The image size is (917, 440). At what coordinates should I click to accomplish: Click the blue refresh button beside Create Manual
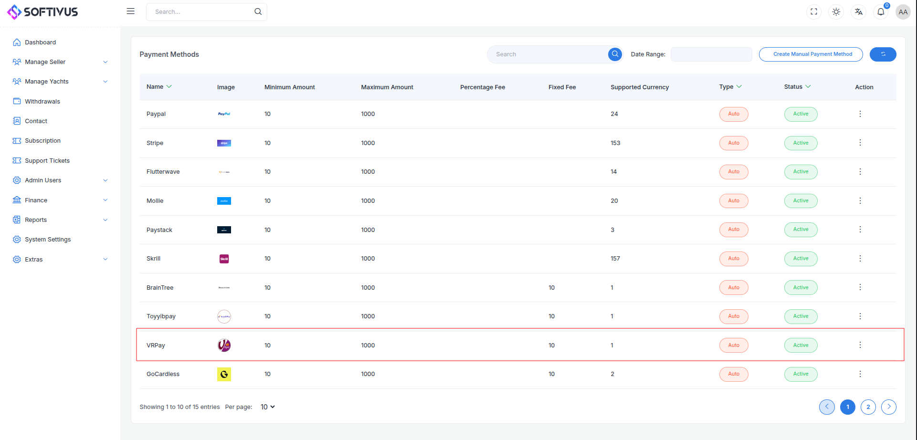883,54
